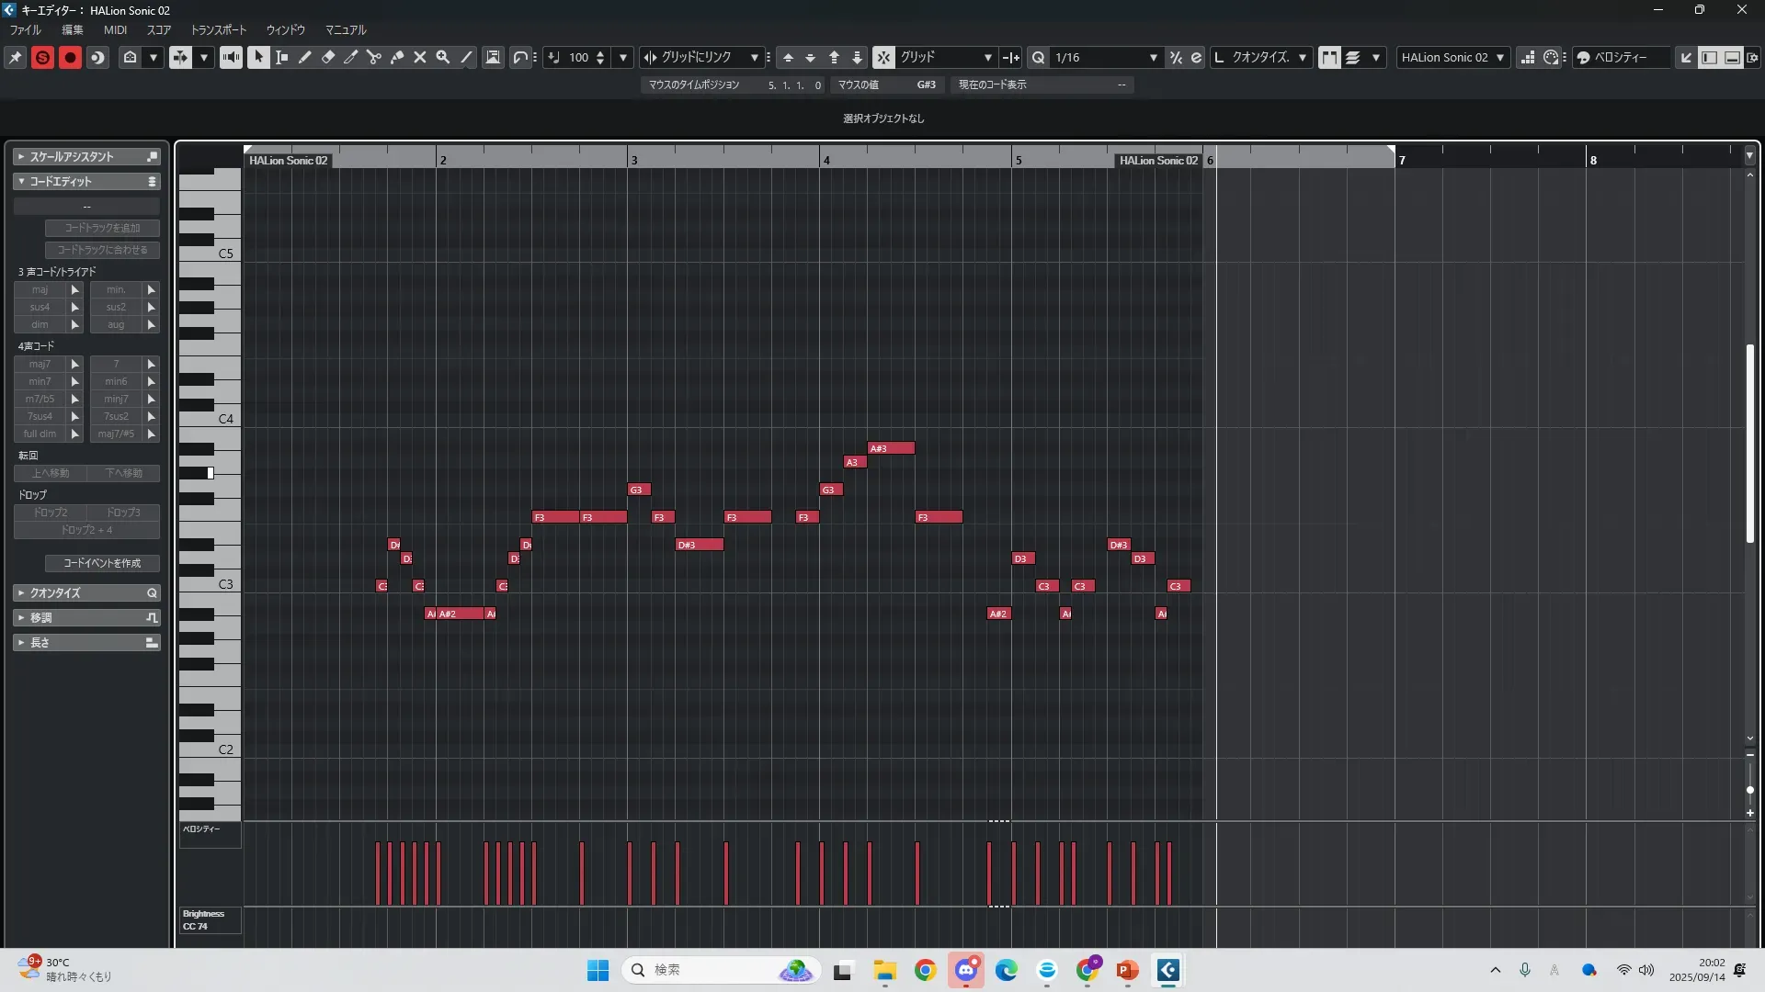Click the コードイベントを作成 button
Image resolution: width=1765 pixels, height=992 pixels.
point(102,563)
